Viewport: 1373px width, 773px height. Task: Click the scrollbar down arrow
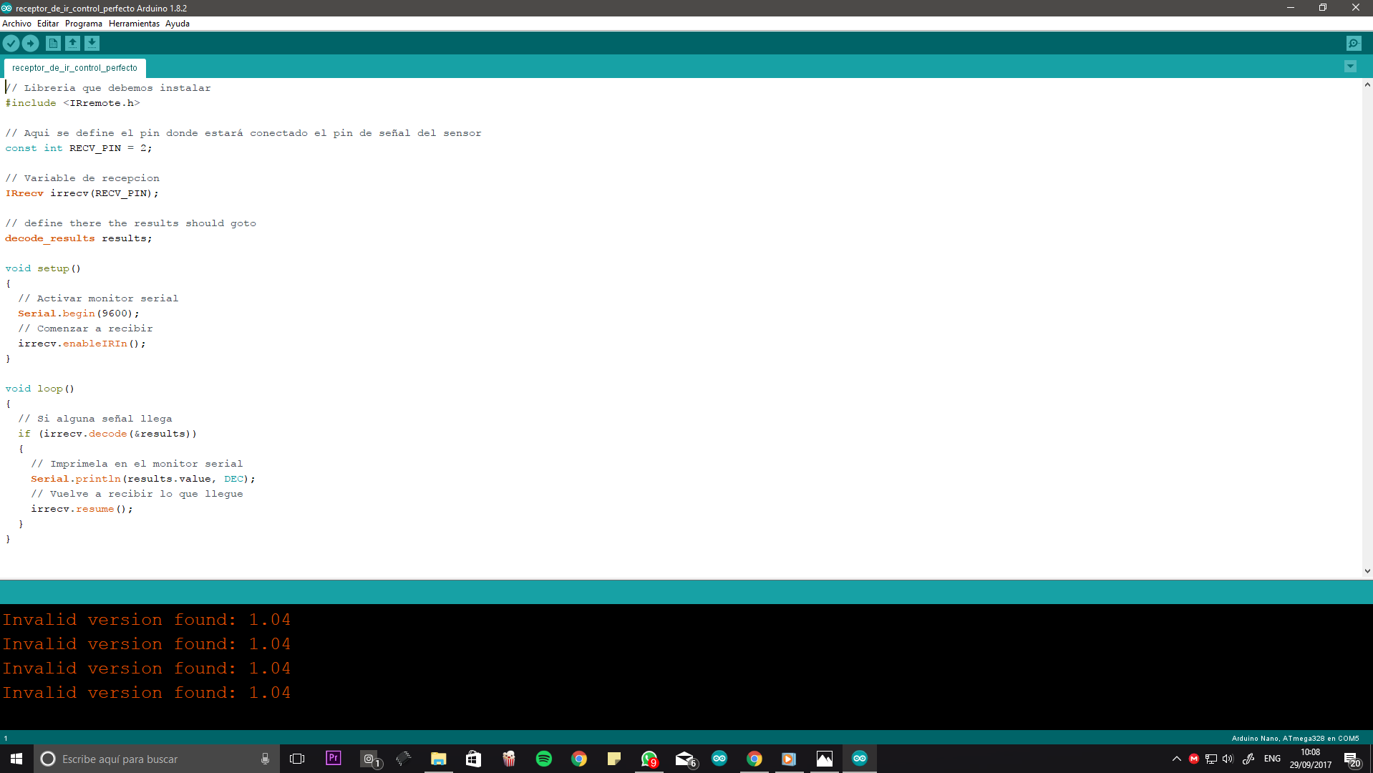tap(1367, 570)
